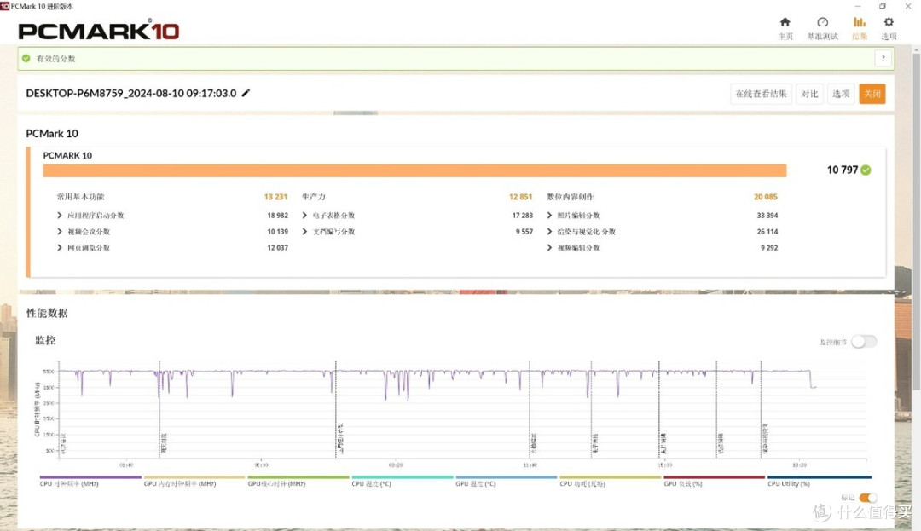Click the green checkmark icon beside 有效的分数
The width and height of the screenshot is (921, 531).
26,58
